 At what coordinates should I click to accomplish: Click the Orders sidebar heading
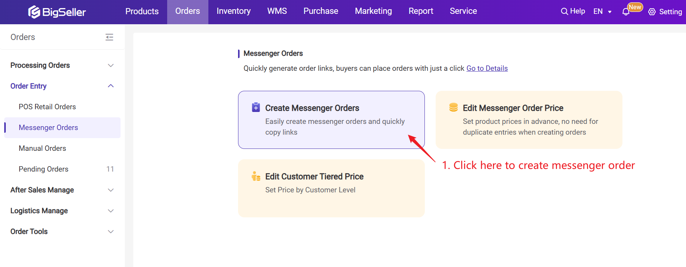coord(23,37)
